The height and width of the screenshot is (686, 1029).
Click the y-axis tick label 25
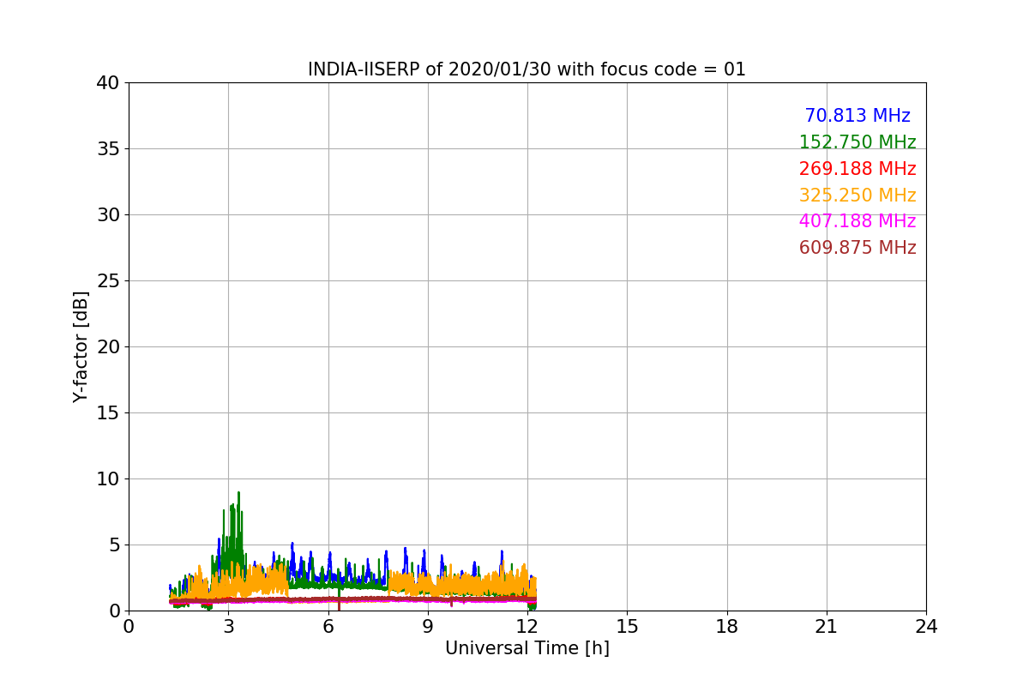click(107, 281)
